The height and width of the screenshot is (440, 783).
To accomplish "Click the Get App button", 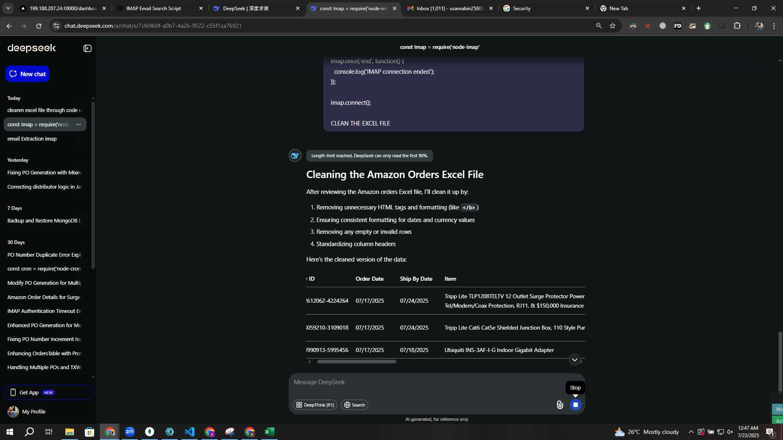I will click(x=48, y=392).
